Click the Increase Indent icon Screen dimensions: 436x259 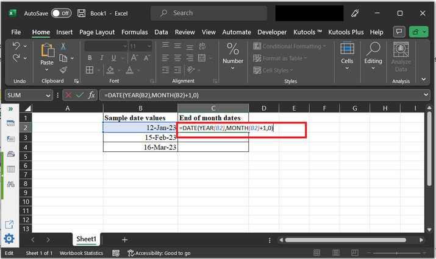pyautogui.click(x=177, y=70)
